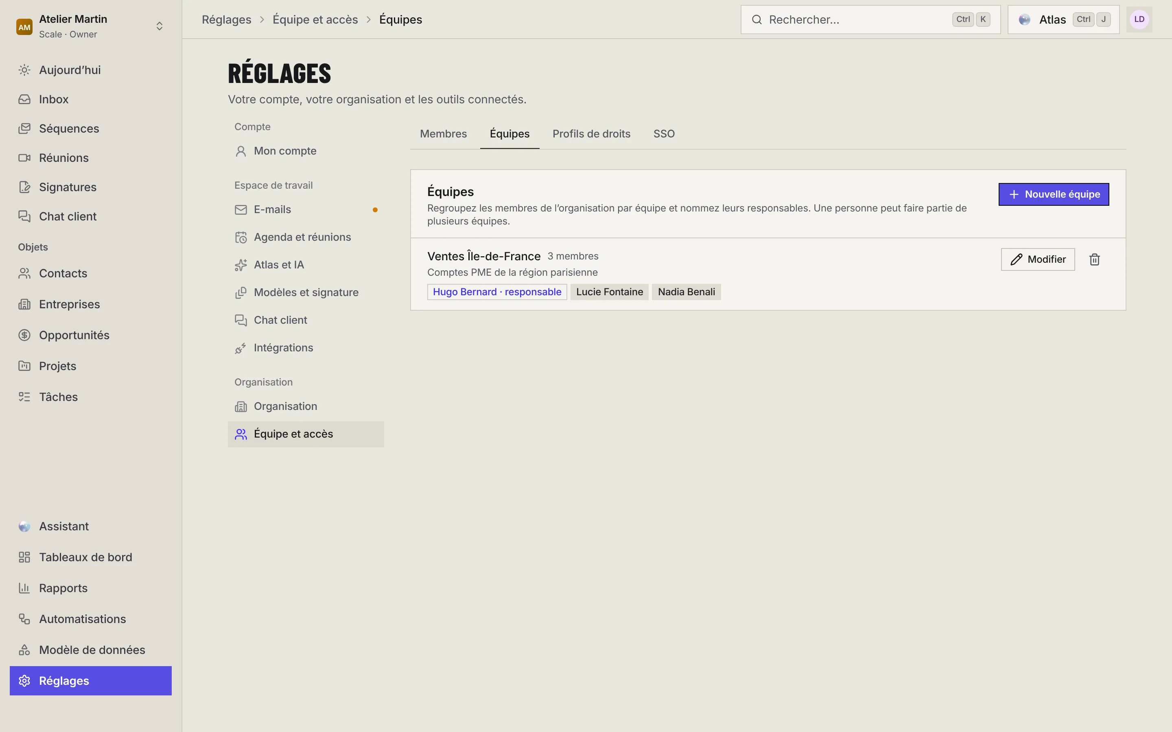This screenshot has width=1172, height=732.
Task: Click the Équipe et accès breadcrumb
Action: coord(315,20)
